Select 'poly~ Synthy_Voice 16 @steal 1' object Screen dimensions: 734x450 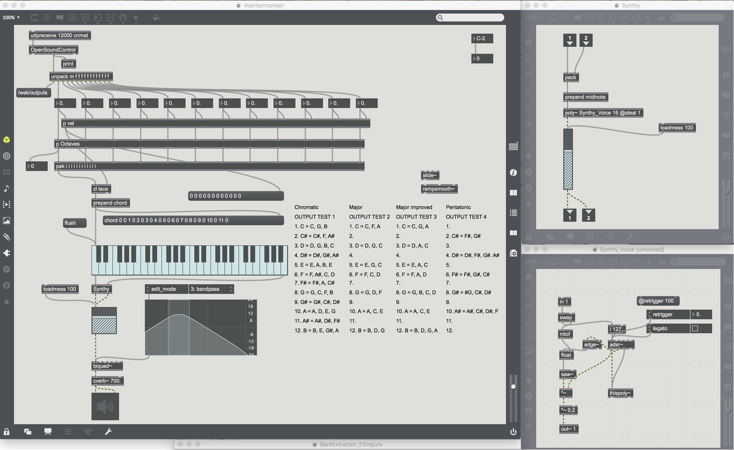603,113
